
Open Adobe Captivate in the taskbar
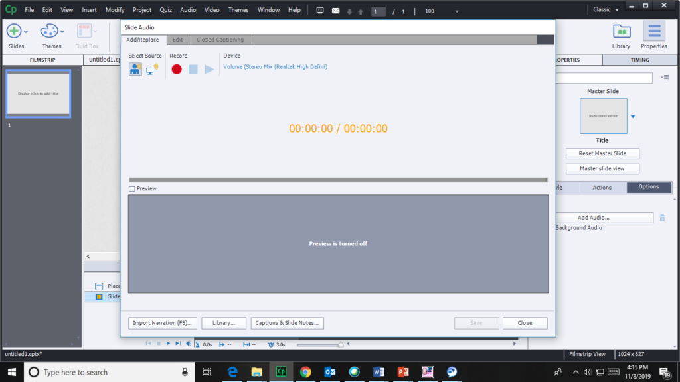tap(281, 371)
